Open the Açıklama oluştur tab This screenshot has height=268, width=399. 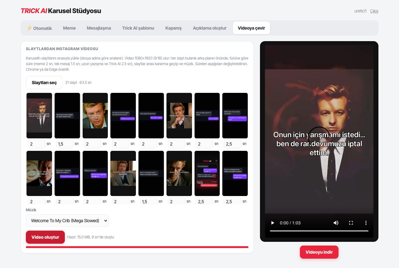point(209,28)
